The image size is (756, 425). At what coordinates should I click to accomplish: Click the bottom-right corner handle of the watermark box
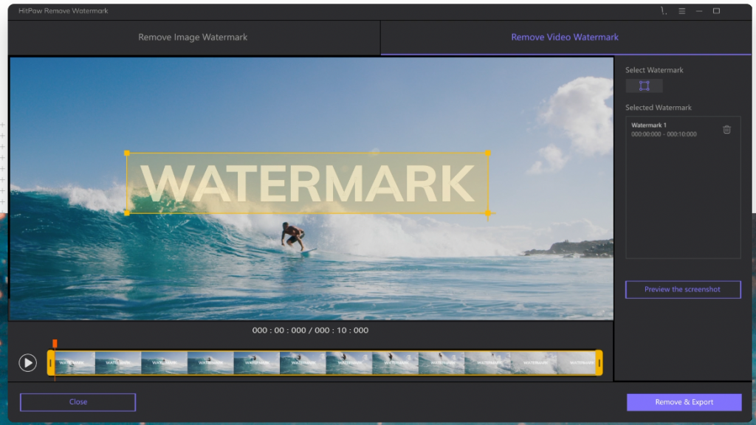(x=487, y=213)
